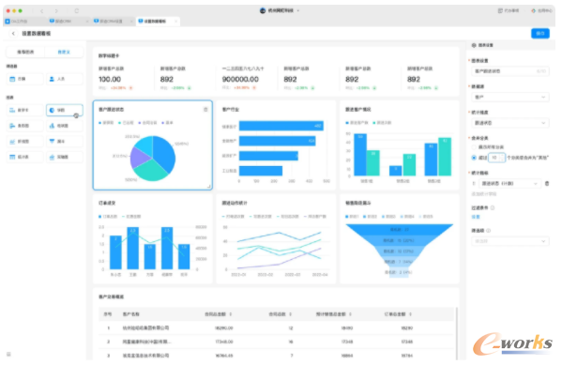Open the company avatar menu in the title bar
Viewport: 562px width, 365px height.
(263, 10)
